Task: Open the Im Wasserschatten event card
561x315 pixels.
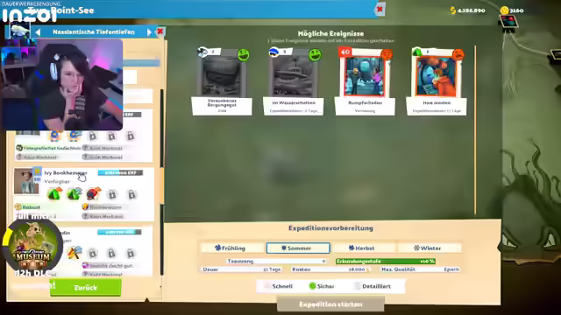Action: 294,81
